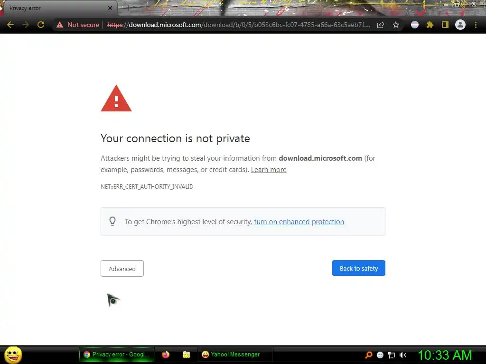This screenshot has width=486, height=364.
Task: Minimize the Chrome window
Action: [446, 4]
